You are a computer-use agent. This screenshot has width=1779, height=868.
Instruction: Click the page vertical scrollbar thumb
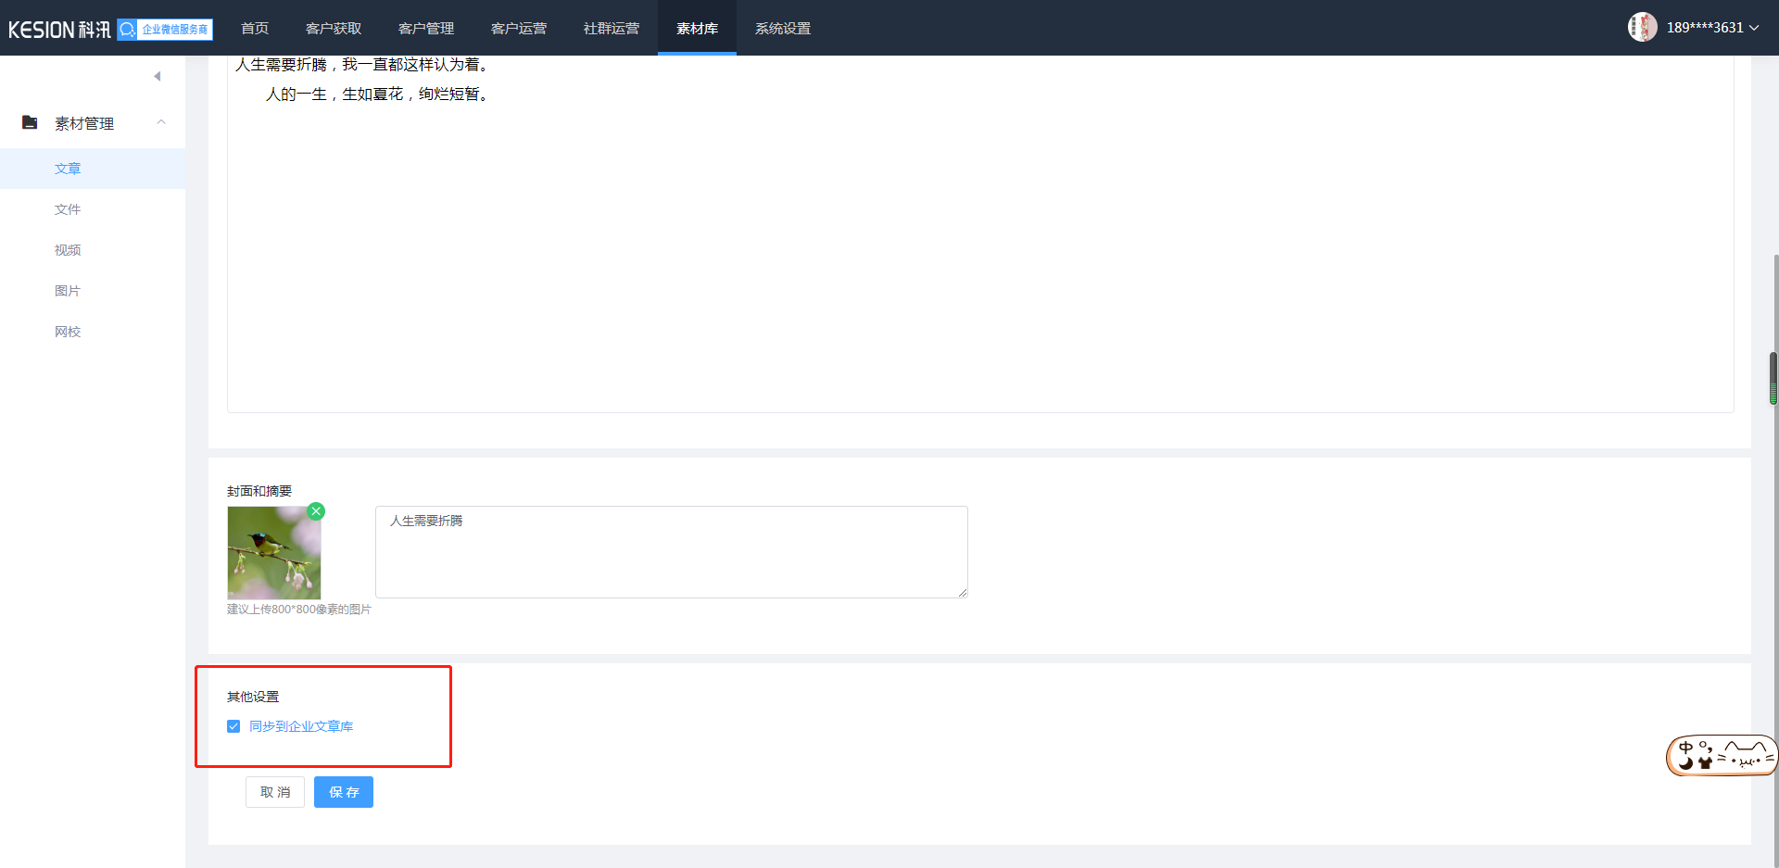pos(1773,378)
